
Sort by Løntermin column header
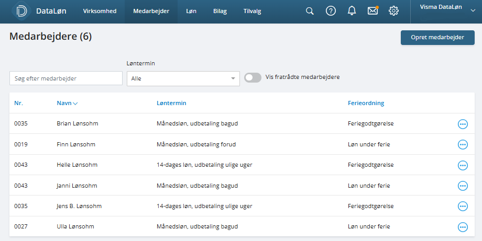pyautogui.click(x=171, y=103)
